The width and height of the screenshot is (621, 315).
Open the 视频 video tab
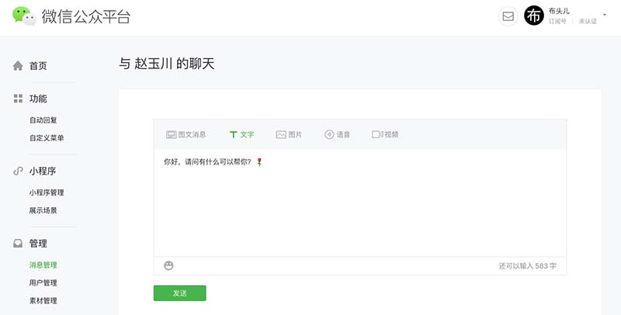[385, 134]
